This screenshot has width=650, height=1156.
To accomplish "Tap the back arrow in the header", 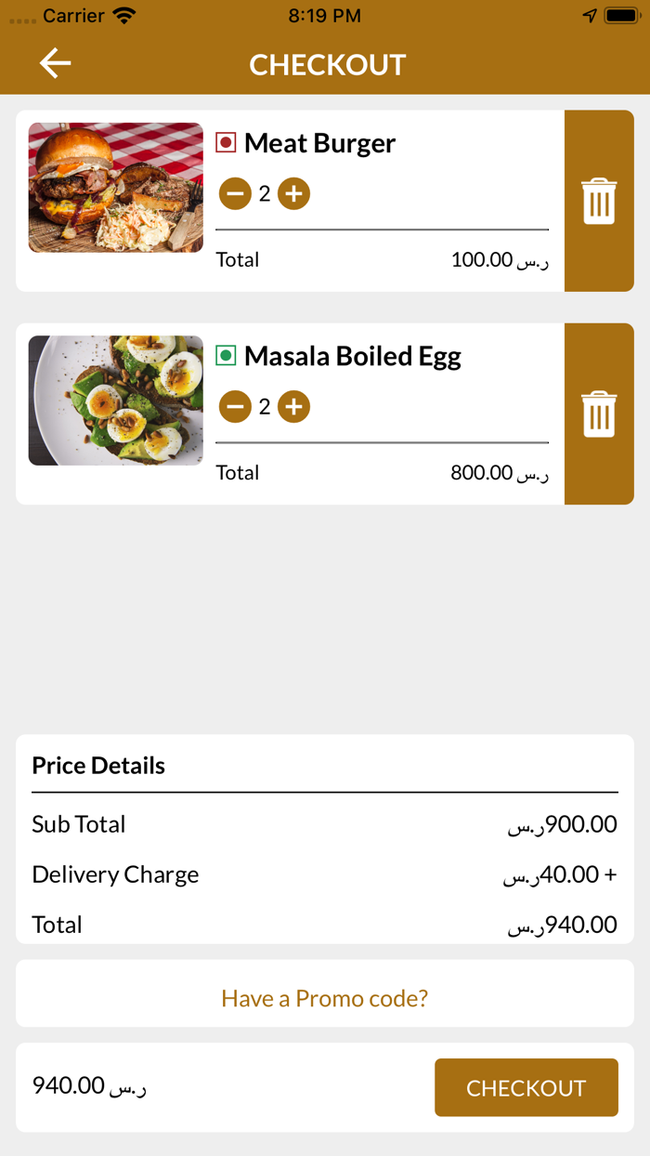I will [54, 63].
